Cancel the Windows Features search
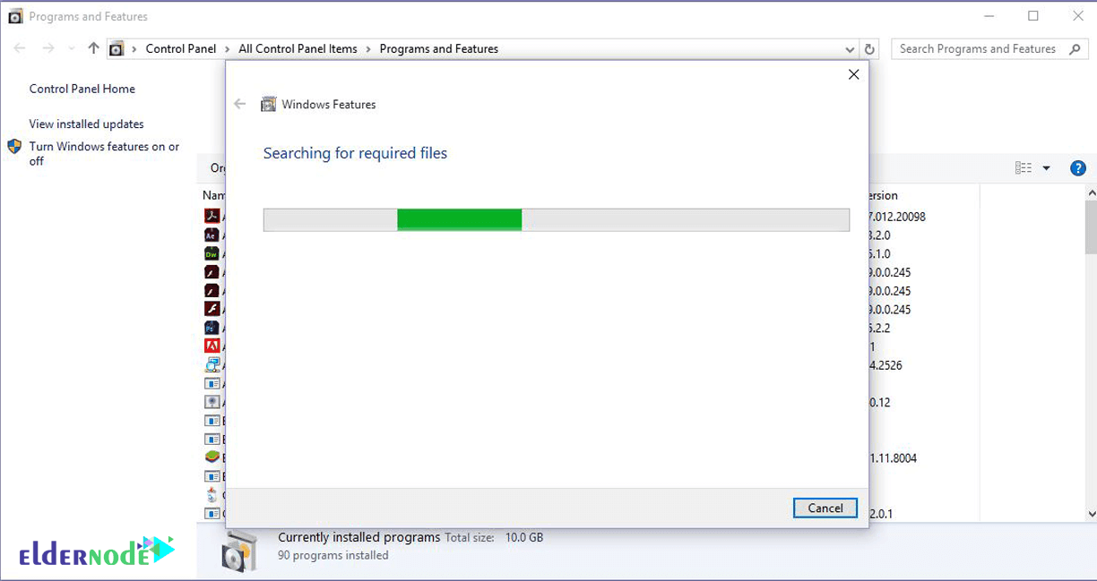This screenshot has width=1097, height=581. [x=825, y=508]
